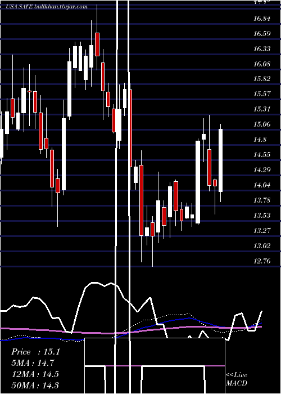Select the '12MA : 14.5' readout

coord(35,374)
